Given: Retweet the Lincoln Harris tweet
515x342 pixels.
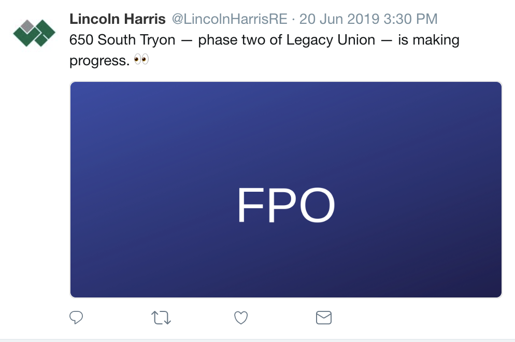Looking at the screenshot, I should 161,317.
